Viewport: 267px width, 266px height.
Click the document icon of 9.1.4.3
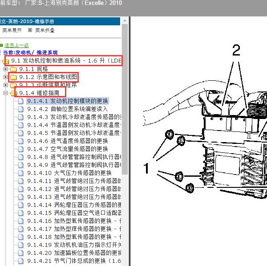tap(21, 117)
